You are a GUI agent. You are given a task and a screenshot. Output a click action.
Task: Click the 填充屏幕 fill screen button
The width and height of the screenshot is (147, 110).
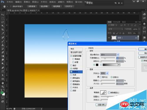click(x=56, y=6)
